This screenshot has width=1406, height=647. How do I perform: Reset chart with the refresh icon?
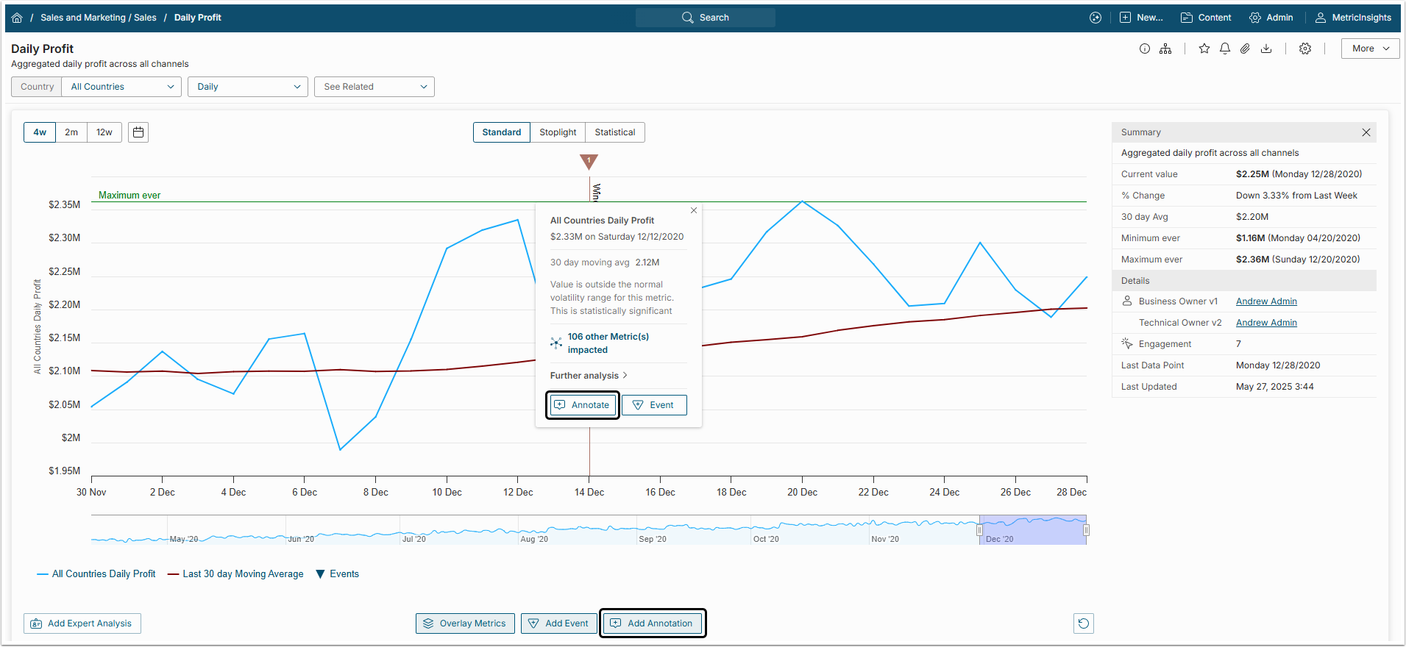1083,623
